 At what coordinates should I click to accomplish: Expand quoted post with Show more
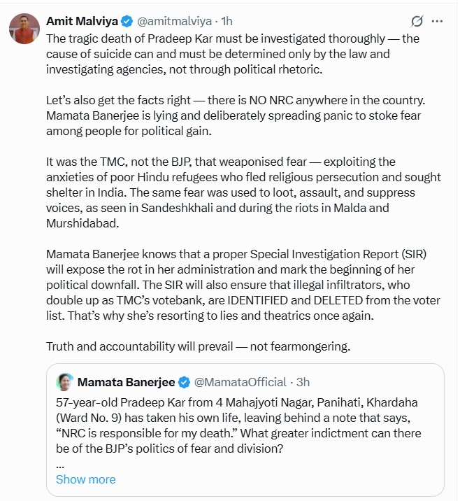point(85,479)
